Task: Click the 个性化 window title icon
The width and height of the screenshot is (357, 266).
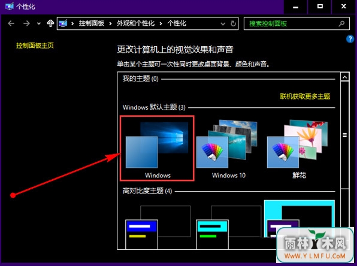Action: (10, 6)
